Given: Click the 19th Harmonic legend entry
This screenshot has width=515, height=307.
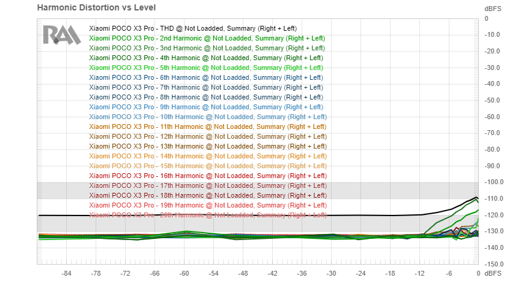Looking at the screenshot, I should click(x=208, y=205).
